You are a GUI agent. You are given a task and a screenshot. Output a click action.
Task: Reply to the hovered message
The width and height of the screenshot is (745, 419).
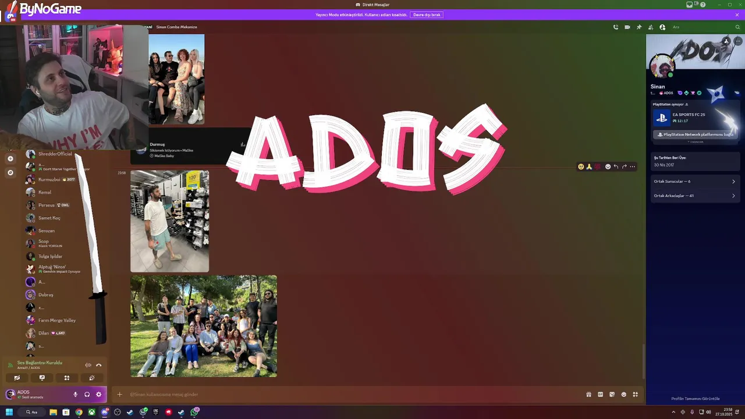tap(616, 166)
